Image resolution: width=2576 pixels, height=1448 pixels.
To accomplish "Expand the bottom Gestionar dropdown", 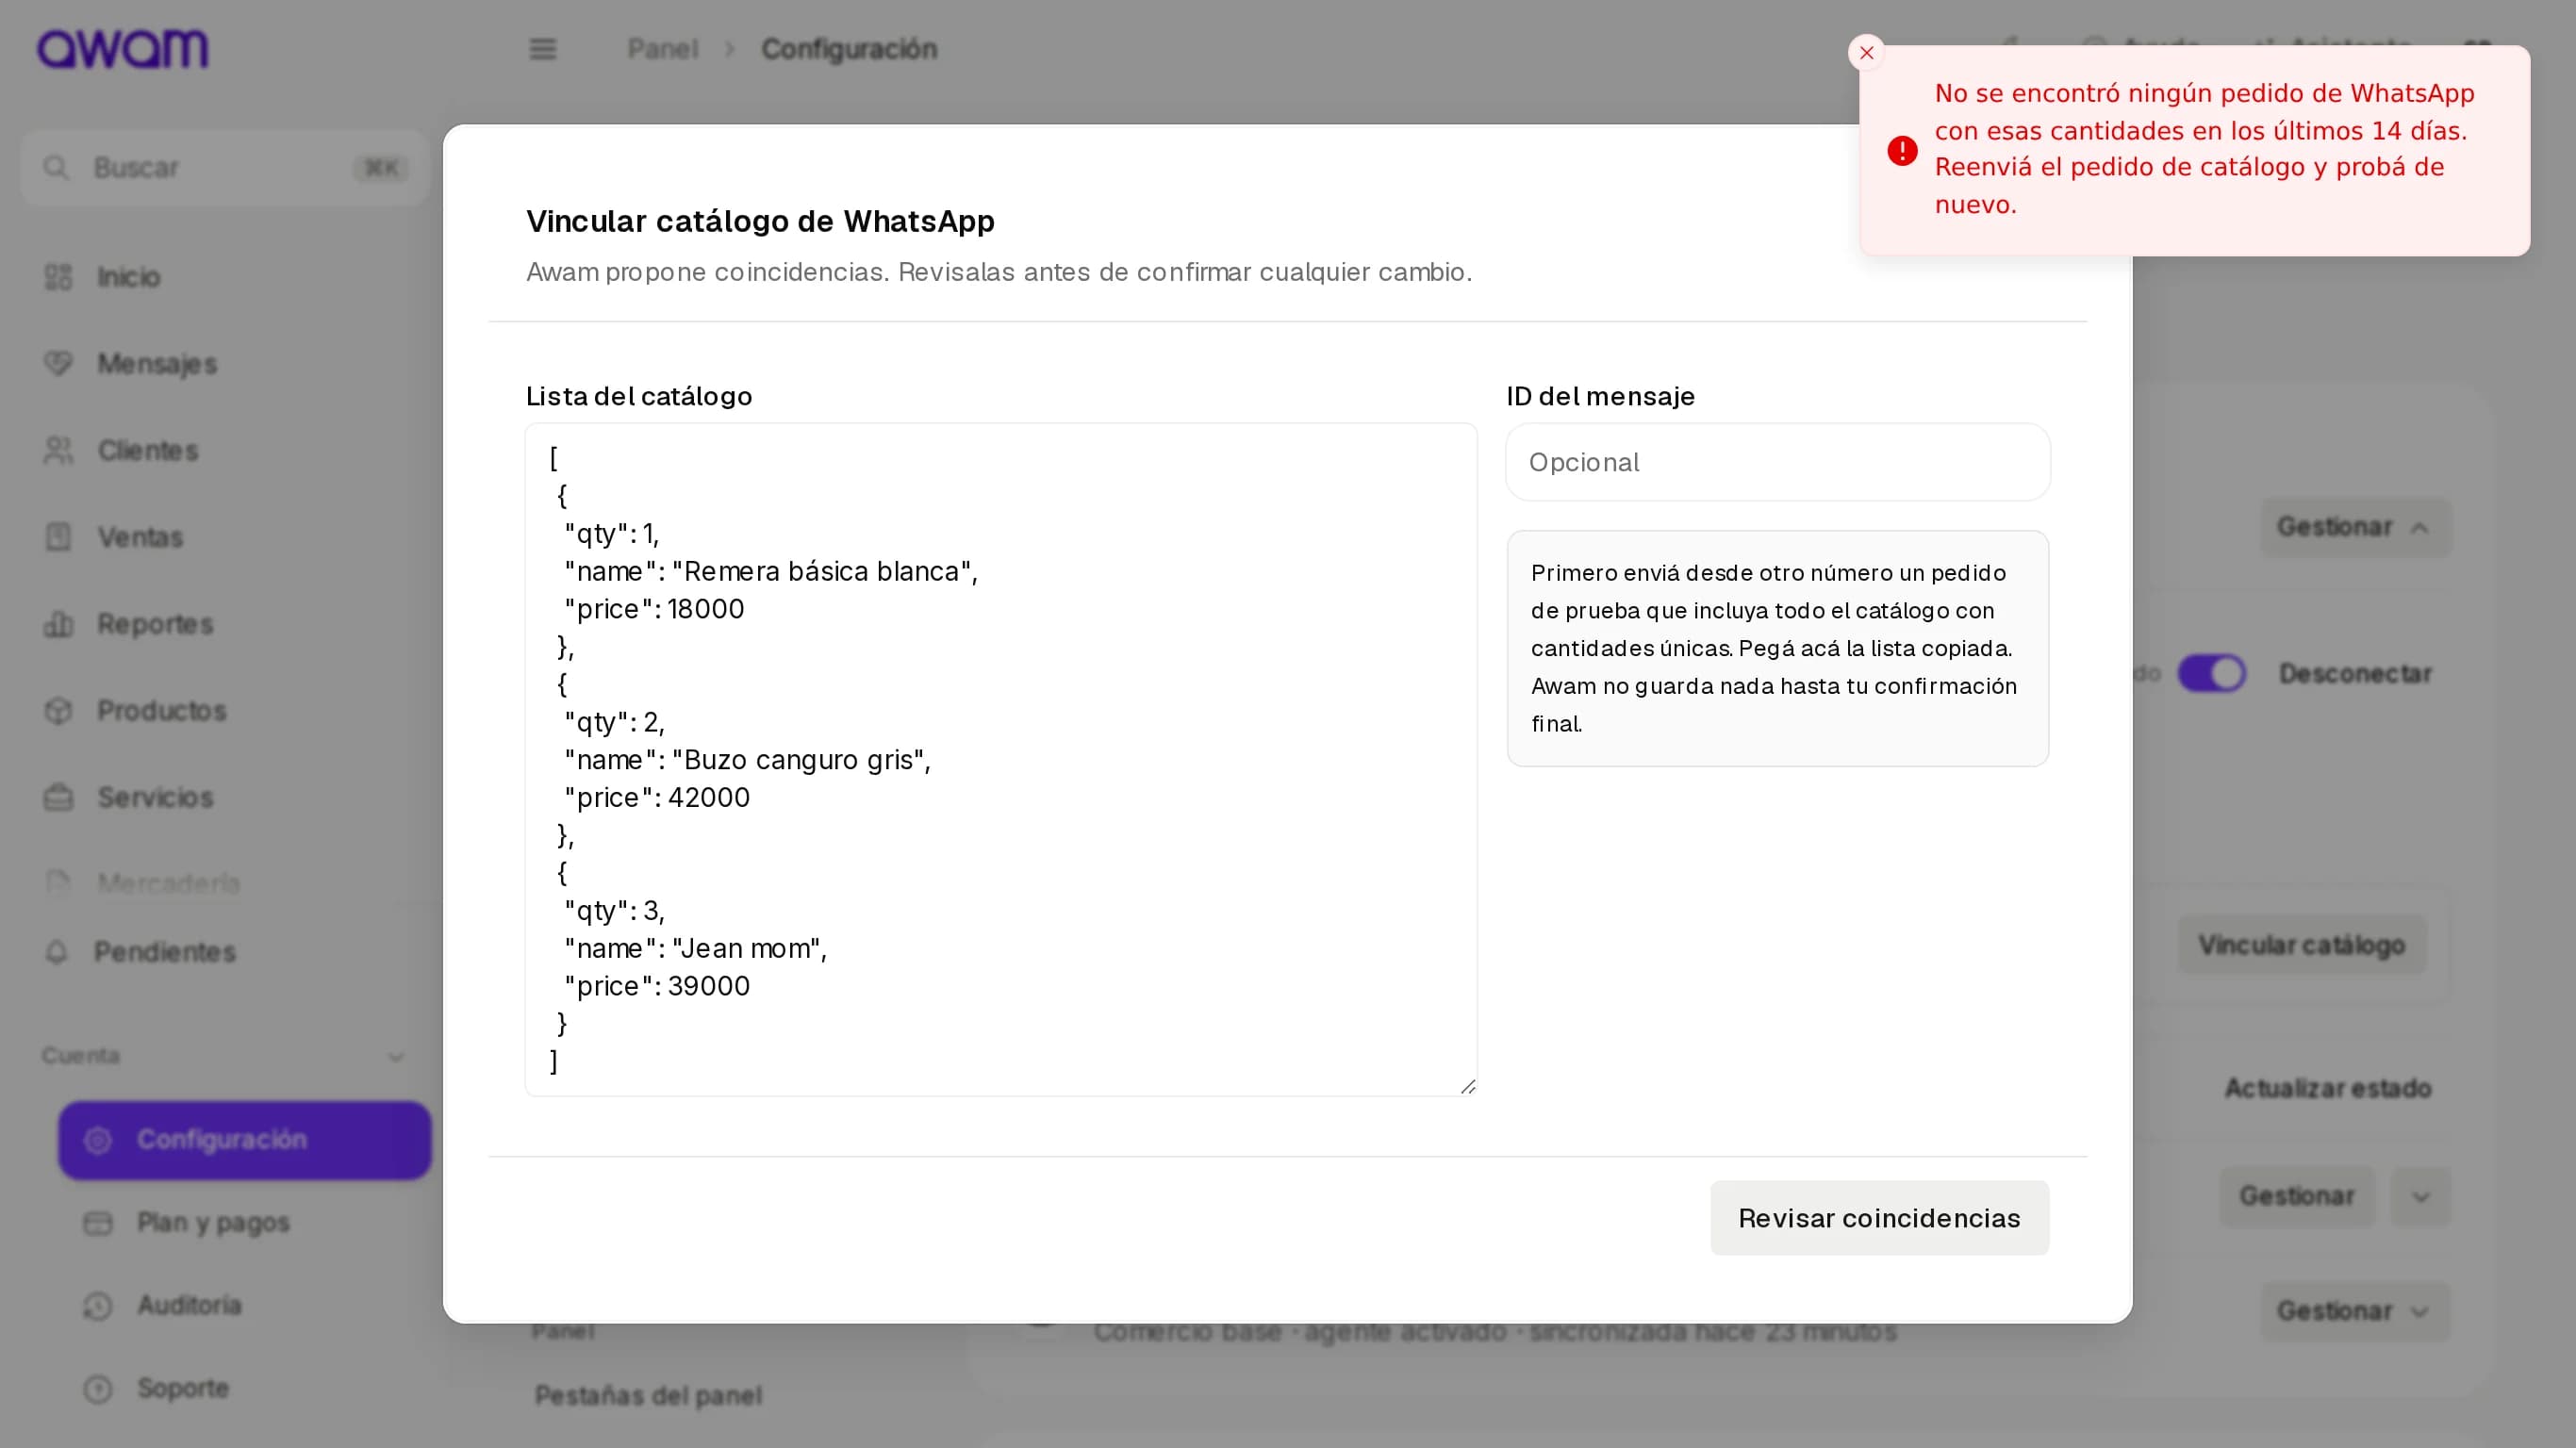I will [2355, 1311].
